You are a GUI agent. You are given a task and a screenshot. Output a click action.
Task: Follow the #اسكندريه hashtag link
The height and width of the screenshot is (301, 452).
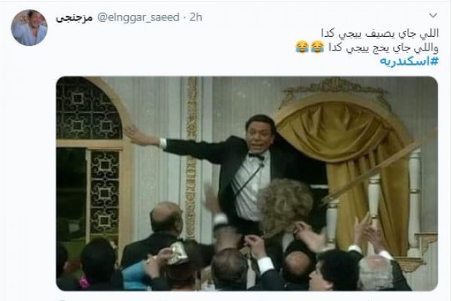409,61
